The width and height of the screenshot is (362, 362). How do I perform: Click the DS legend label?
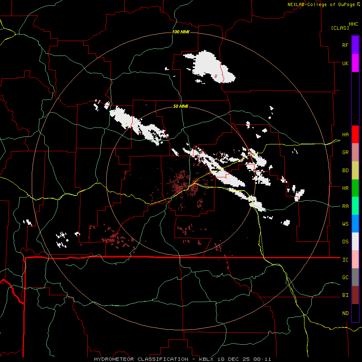(345, 242)
